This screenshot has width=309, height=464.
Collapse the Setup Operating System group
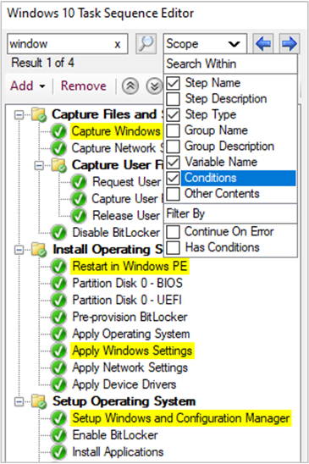click(x=19, y=402)
